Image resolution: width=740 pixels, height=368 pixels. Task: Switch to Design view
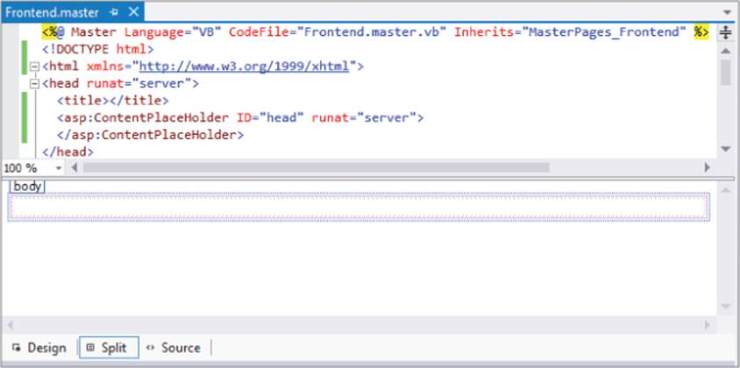39,348
